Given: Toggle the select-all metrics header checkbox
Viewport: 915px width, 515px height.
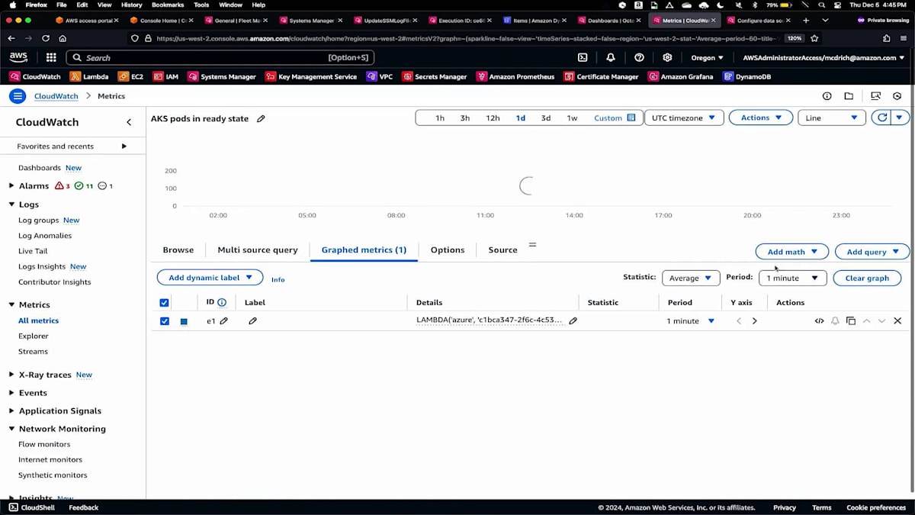Looking at the screenshot, I should click(x=164, y=303).
